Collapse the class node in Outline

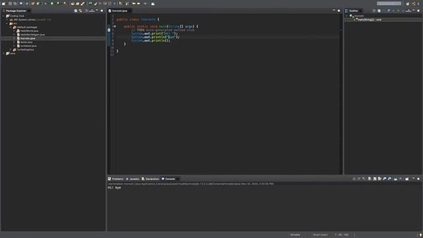[347, 16]
